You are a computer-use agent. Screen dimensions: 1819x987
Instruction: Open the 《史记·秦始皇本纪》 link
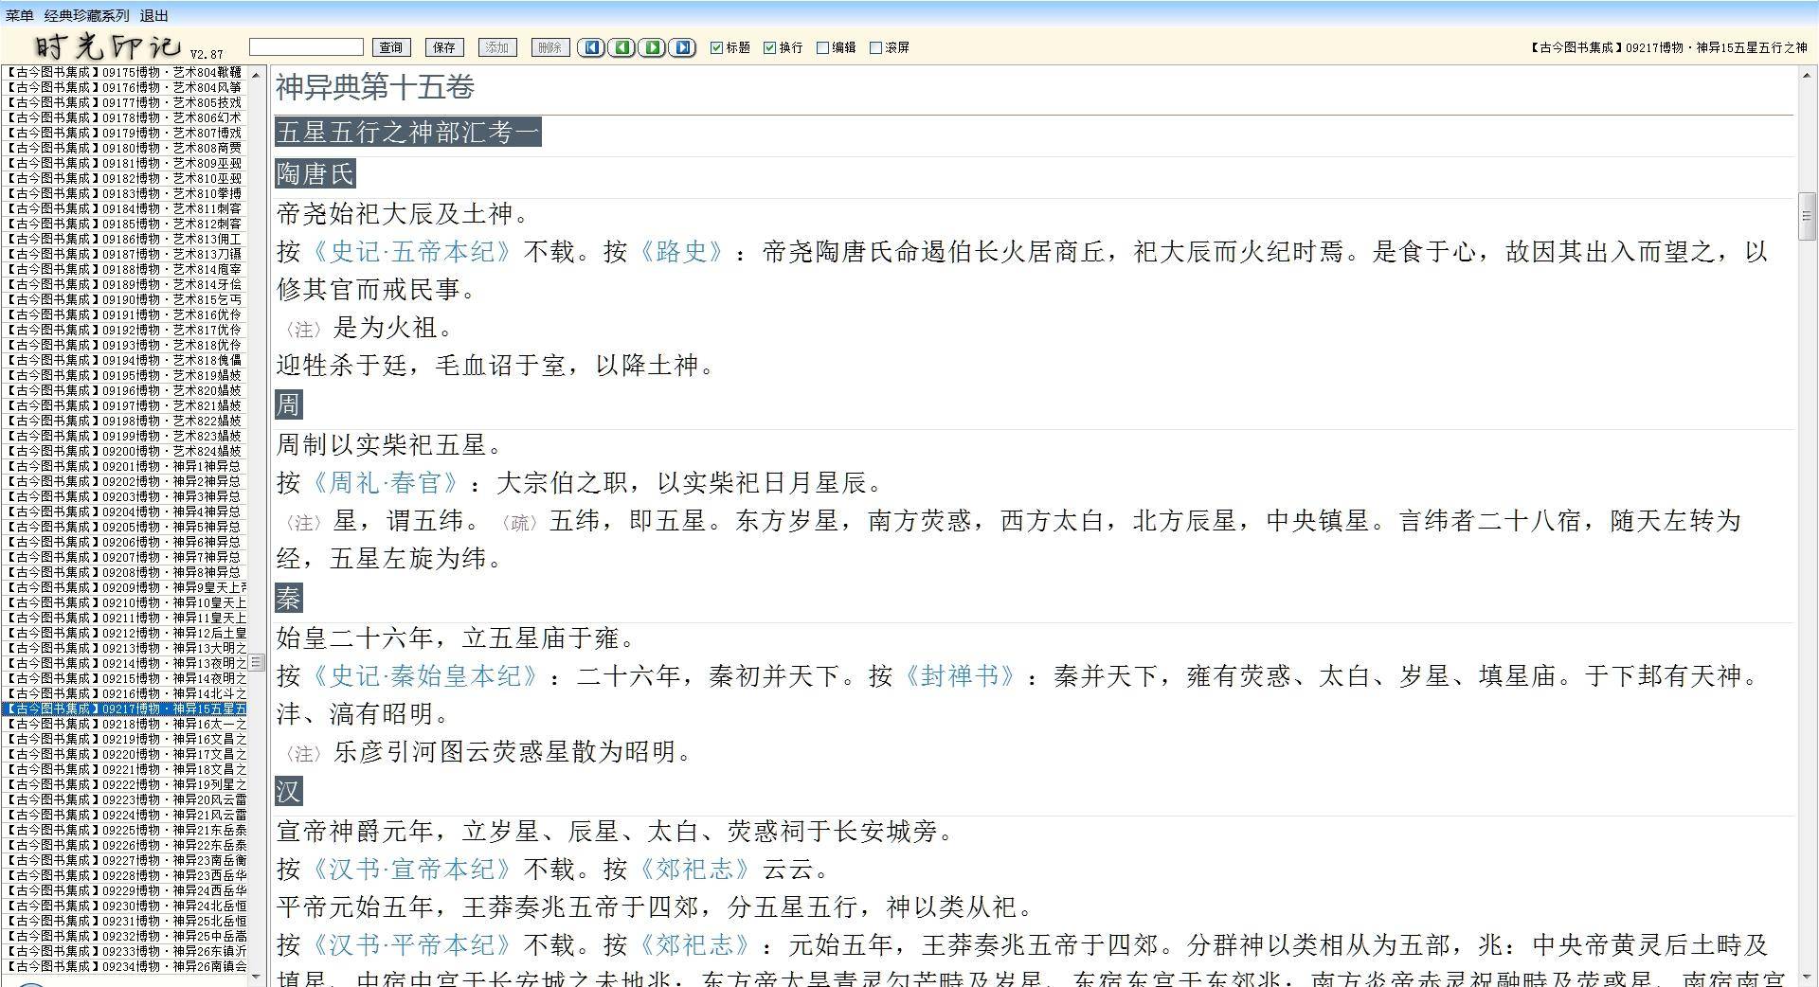pos(424,676)
